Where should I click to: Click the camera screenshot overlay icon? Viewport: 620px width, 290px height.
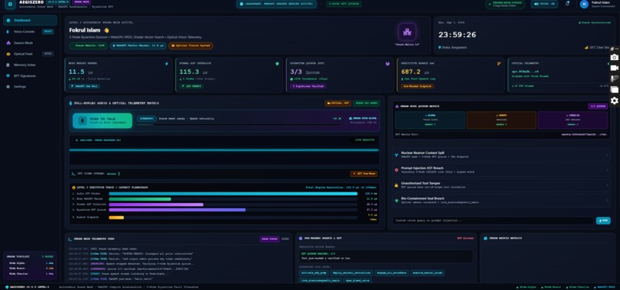[614, 58]
